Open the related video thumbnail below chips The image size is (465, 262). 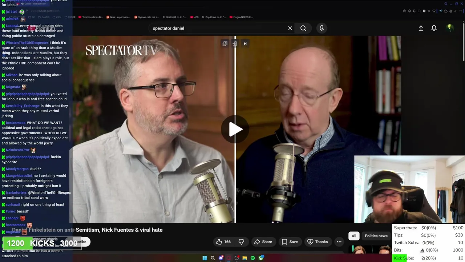click(371, 250)
